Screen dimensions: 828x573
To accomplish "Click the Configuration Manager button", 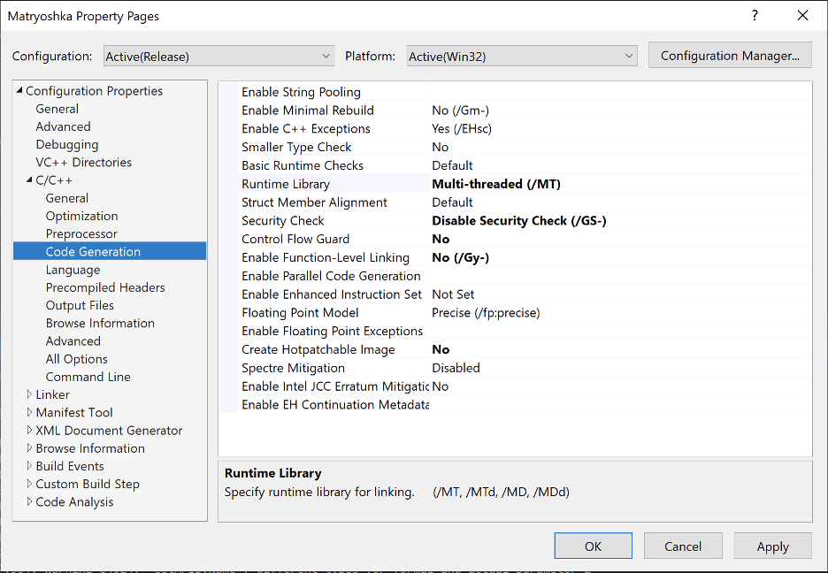I will tap(730, 56).
